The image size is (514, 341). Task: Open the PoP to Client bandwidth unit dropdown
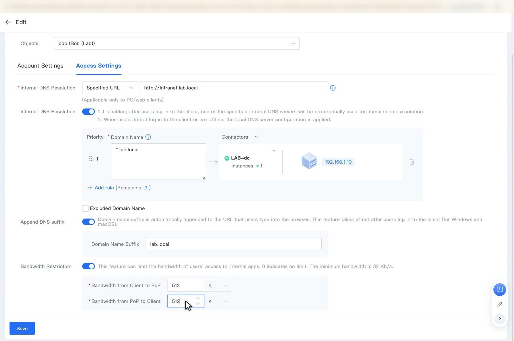[x=217, y=301]
